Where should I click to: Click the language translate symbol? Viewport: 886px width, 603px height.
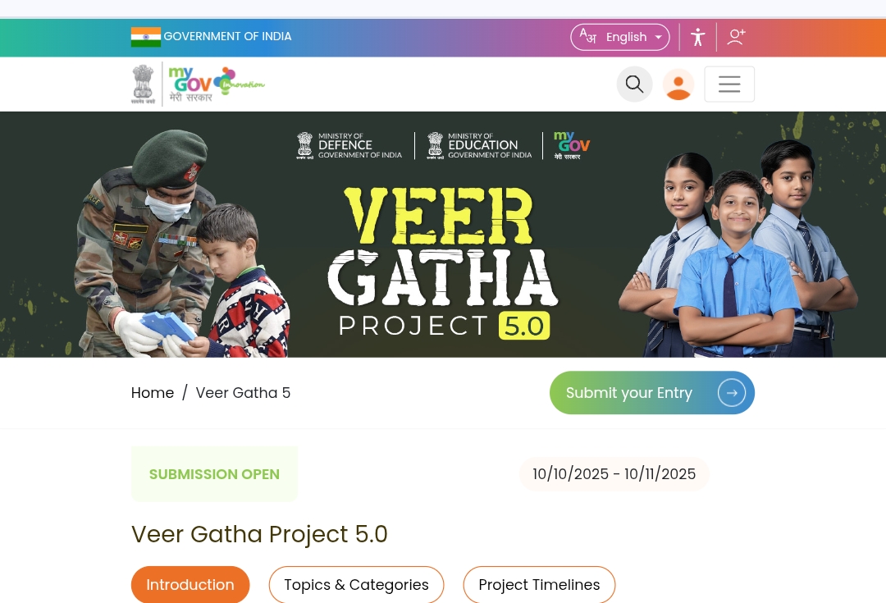(x=587, y=36)
